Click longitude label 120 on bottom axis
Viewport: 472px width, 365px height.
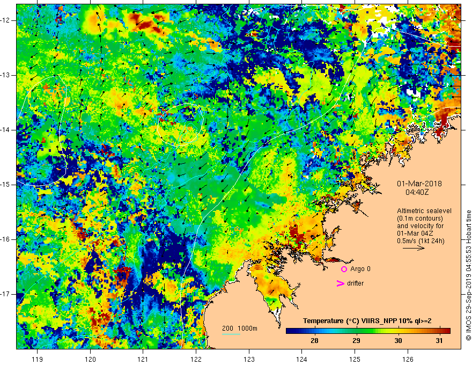pyautogui.click(x=90, y=359)
